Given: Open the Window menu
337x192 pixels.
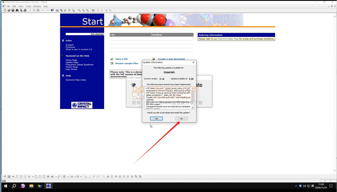Looking at the screenshot, I should pyautogui.click(x=37, y=6).
